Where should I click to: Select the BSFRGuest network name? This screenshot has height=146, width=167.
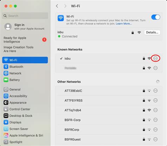pyautogui.click(x=73, y=140)
